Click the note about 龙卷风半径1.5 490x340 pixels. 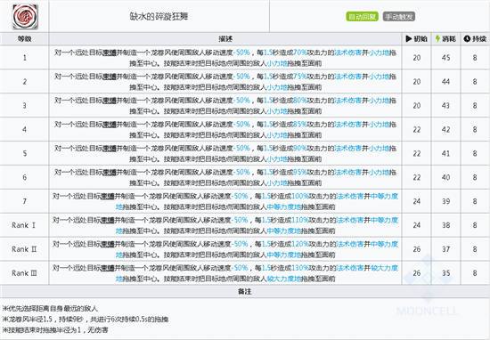(x=86, y=319)
